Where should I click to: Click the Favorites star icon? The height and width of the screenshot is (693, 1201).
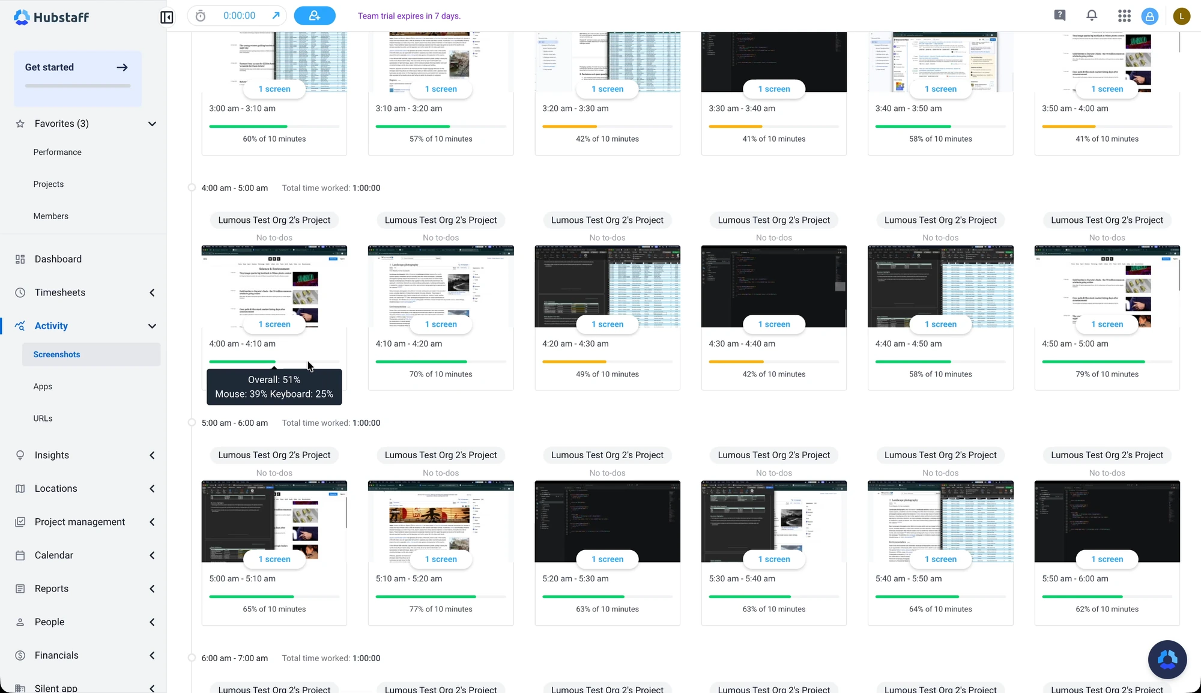(x=20, y=124)
